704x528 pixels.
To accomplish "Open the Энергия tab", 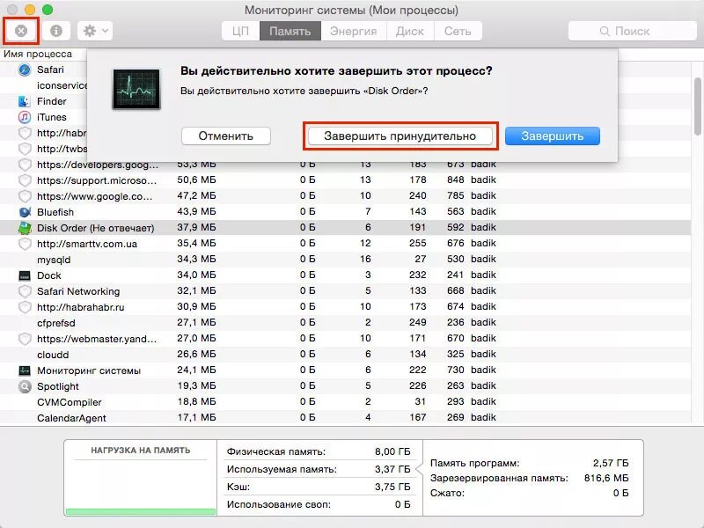I will coord(354,31).
